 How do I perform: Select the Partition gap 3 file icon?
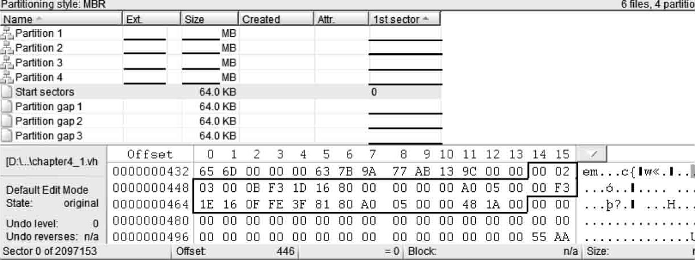click(x=7, y=136)
